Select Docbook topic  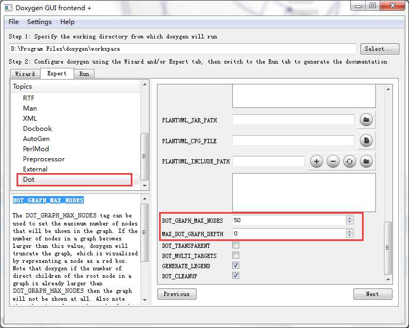point(37,129)
